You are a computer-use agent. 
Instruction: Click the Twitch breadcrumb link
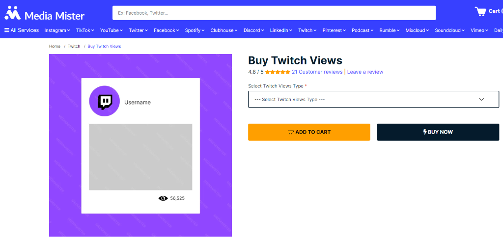coord(74,46)
